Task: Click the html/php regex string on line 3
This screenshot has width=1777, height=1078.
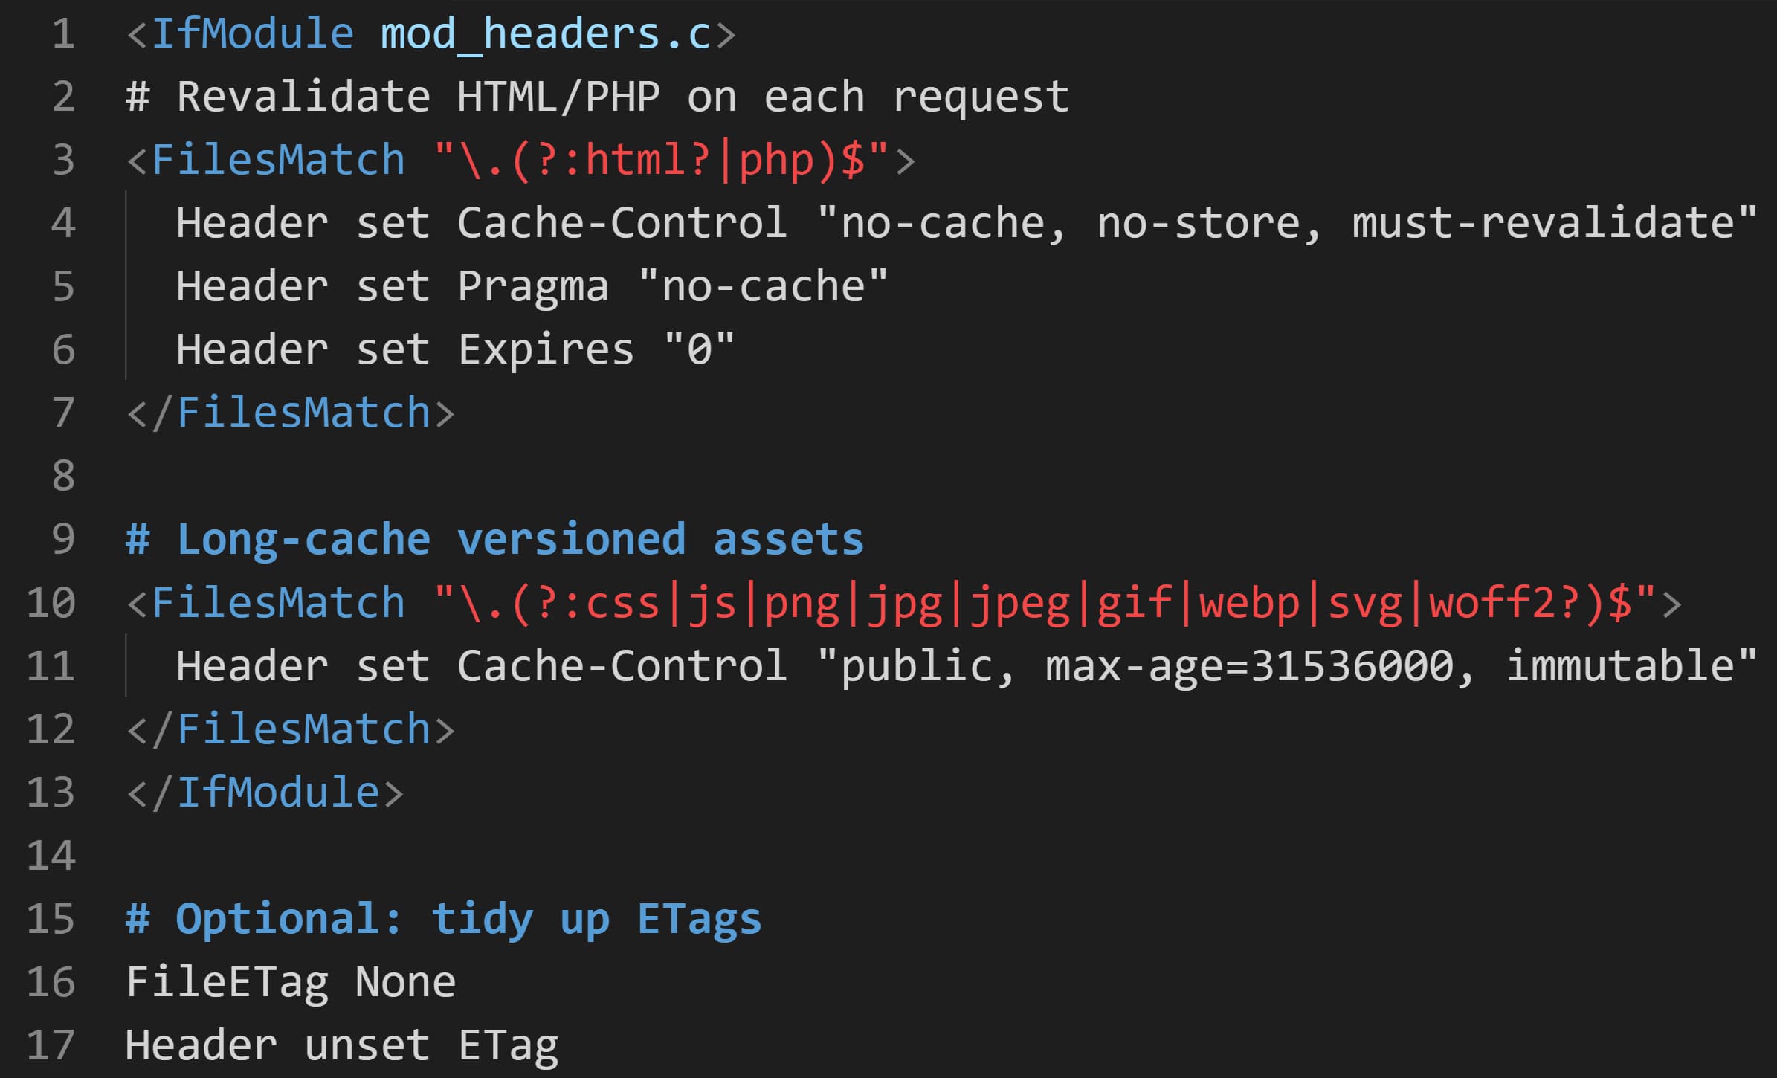Action: pyautogui.click(x=660, y=161)
